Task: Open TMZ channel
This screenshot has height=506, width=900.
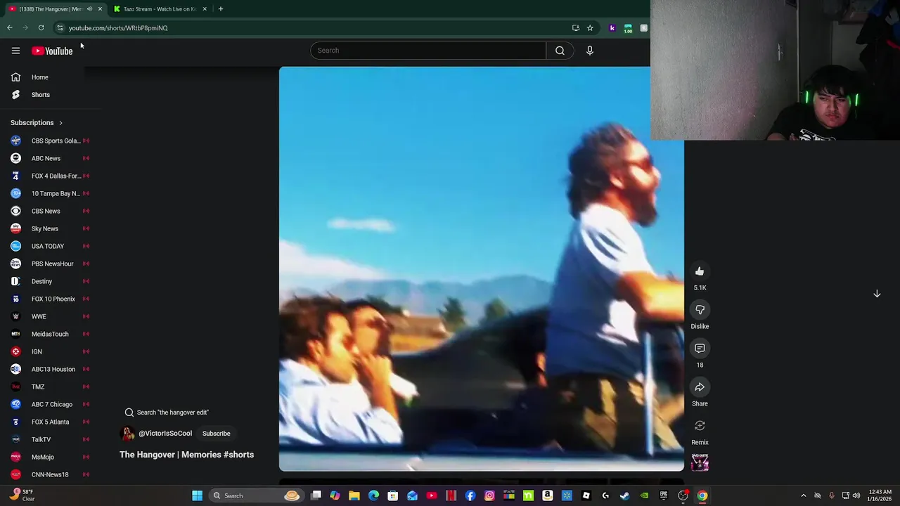Action: [x=49, y=387]
